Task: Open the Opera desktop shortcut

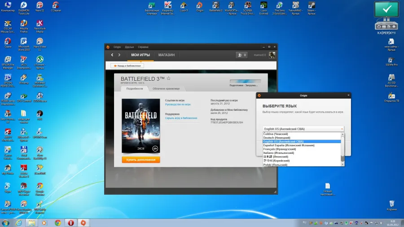Action: pos(8,43)
